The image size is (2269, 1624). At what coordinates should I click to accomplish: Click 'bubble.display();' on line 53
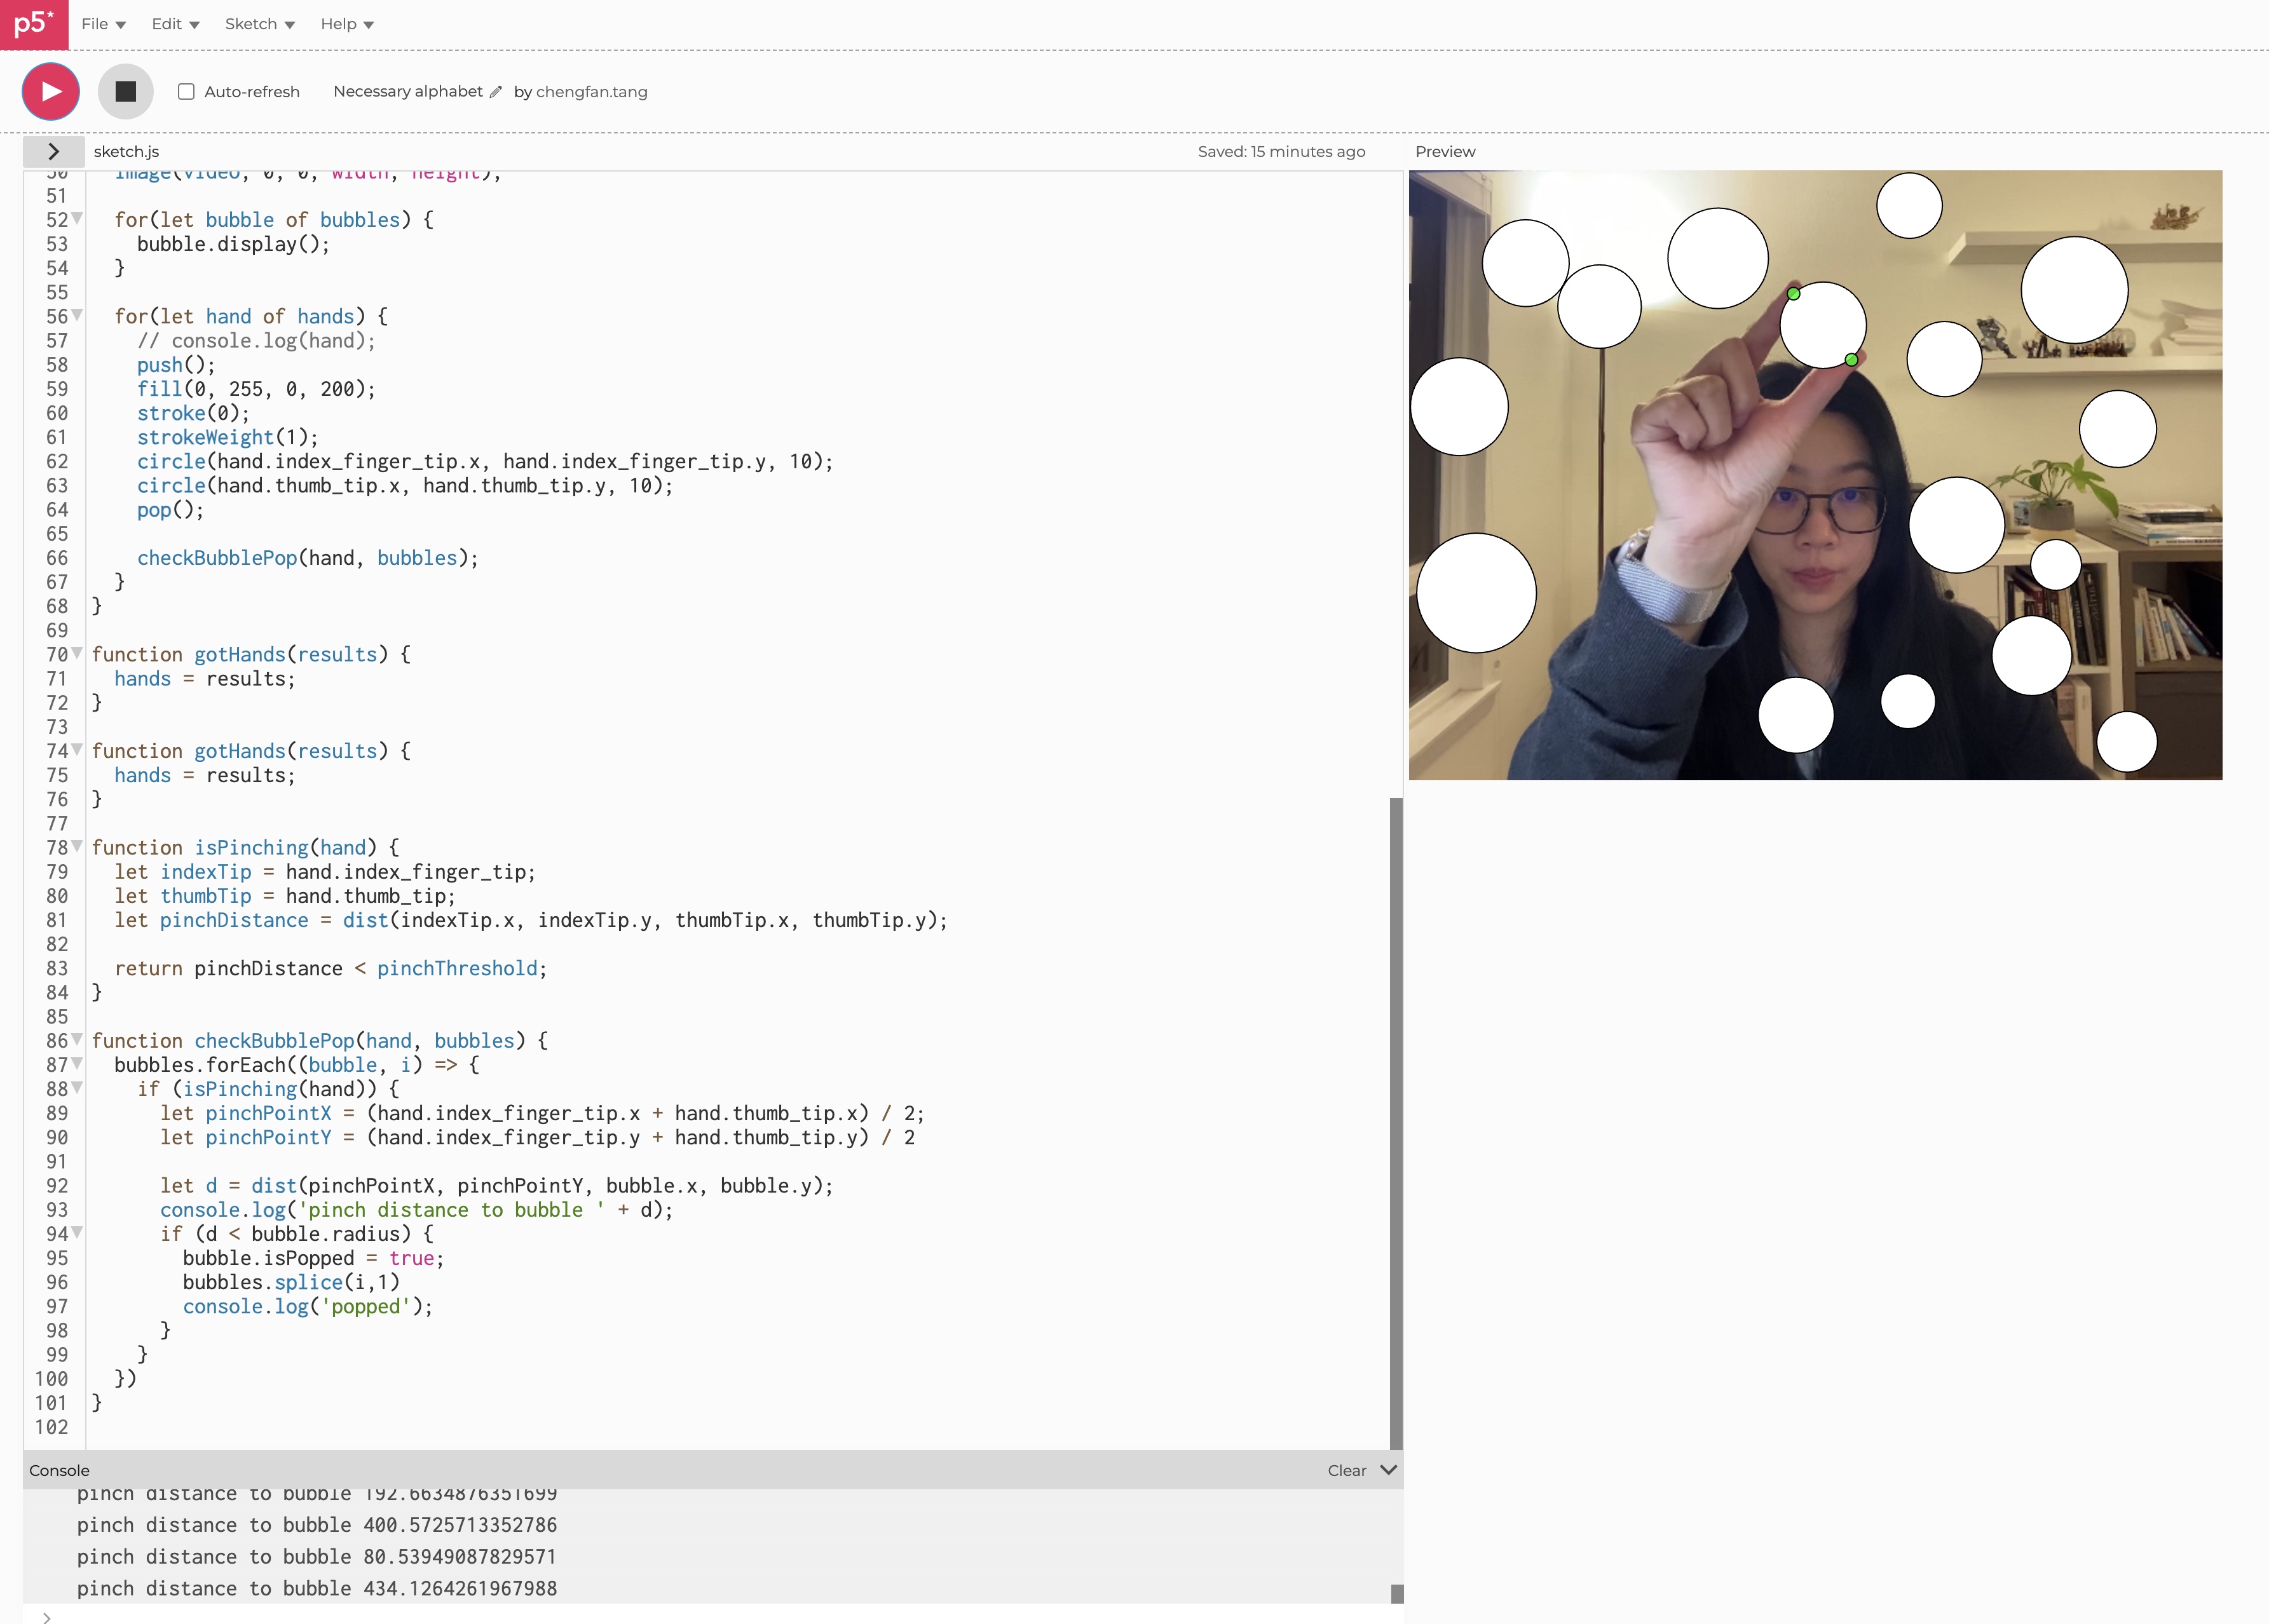233,244
